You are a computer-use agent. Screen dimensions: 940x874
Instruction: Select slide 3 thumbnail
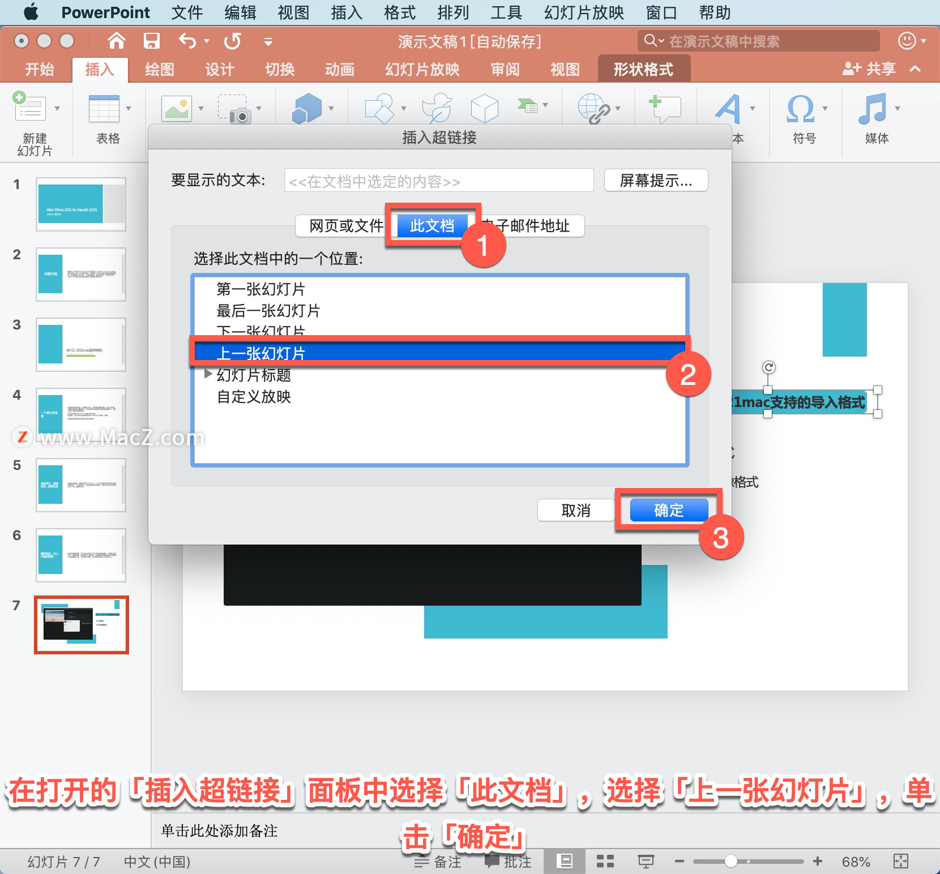point(81,345)
